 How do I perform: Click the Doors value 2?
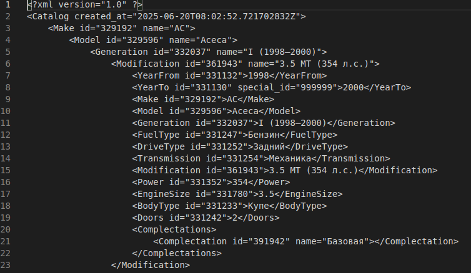pyautogui.click(x=235, y=218)
